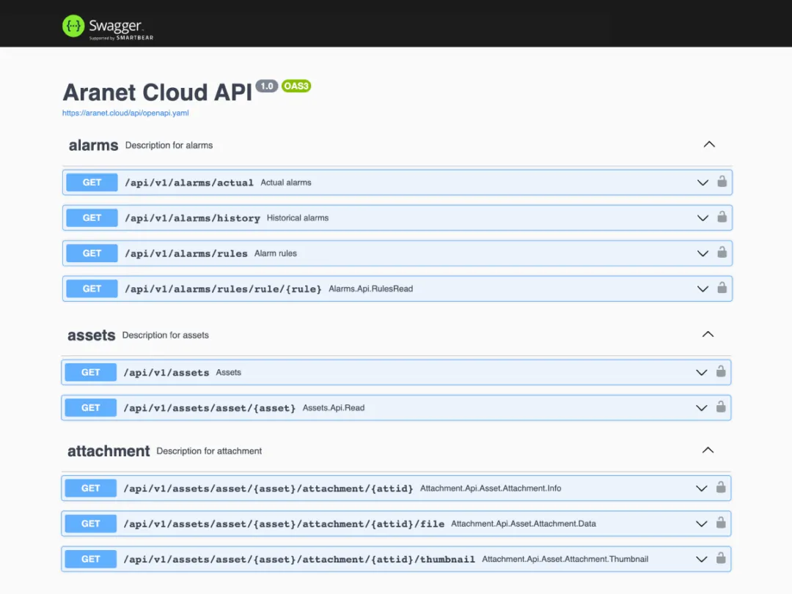Click 'Attachment.Api.Asset.Attachment.Data' summary text
Viewport: 792px width, 594px height.
point(524,524)
